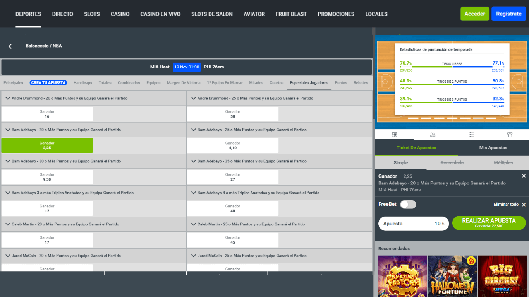Viewport: 529px width, 297px height.
Task: Select Bam Adebayo 35 points odds 27
Action: click(x=233, y=177)
